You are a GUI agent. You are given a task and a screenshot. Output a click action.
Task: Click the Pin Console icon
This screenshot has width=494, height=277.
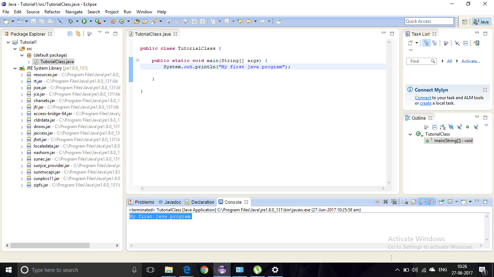[441, 202]
